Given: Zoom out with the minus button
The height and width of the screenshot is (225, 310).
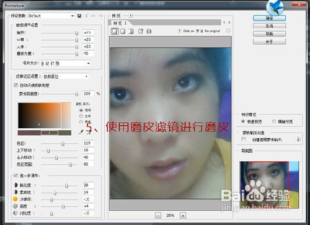Looking at the screenshot, I should click(158, 216).
